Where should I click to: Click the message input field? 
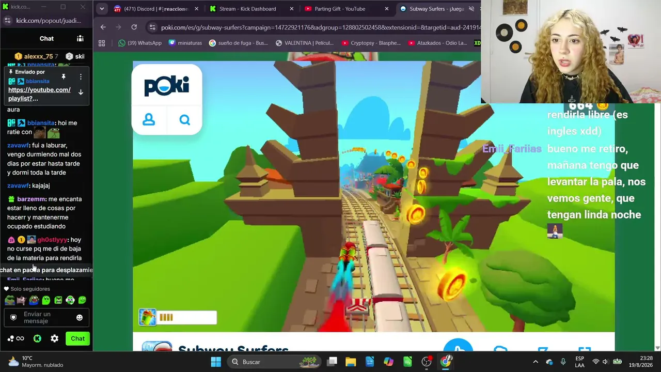point(46,317)
